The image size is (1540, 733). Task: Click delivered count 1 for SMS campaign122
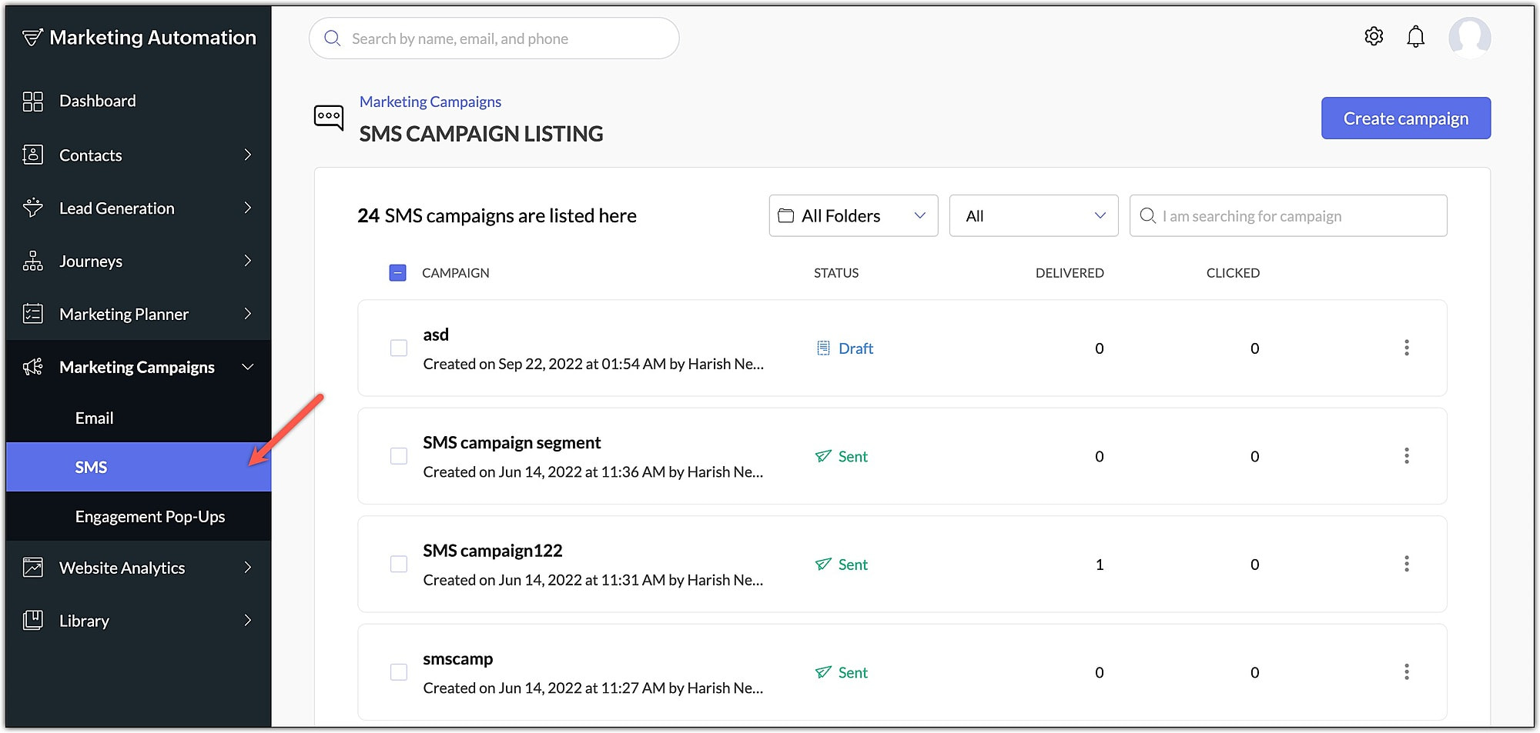tap(1100, 565)
